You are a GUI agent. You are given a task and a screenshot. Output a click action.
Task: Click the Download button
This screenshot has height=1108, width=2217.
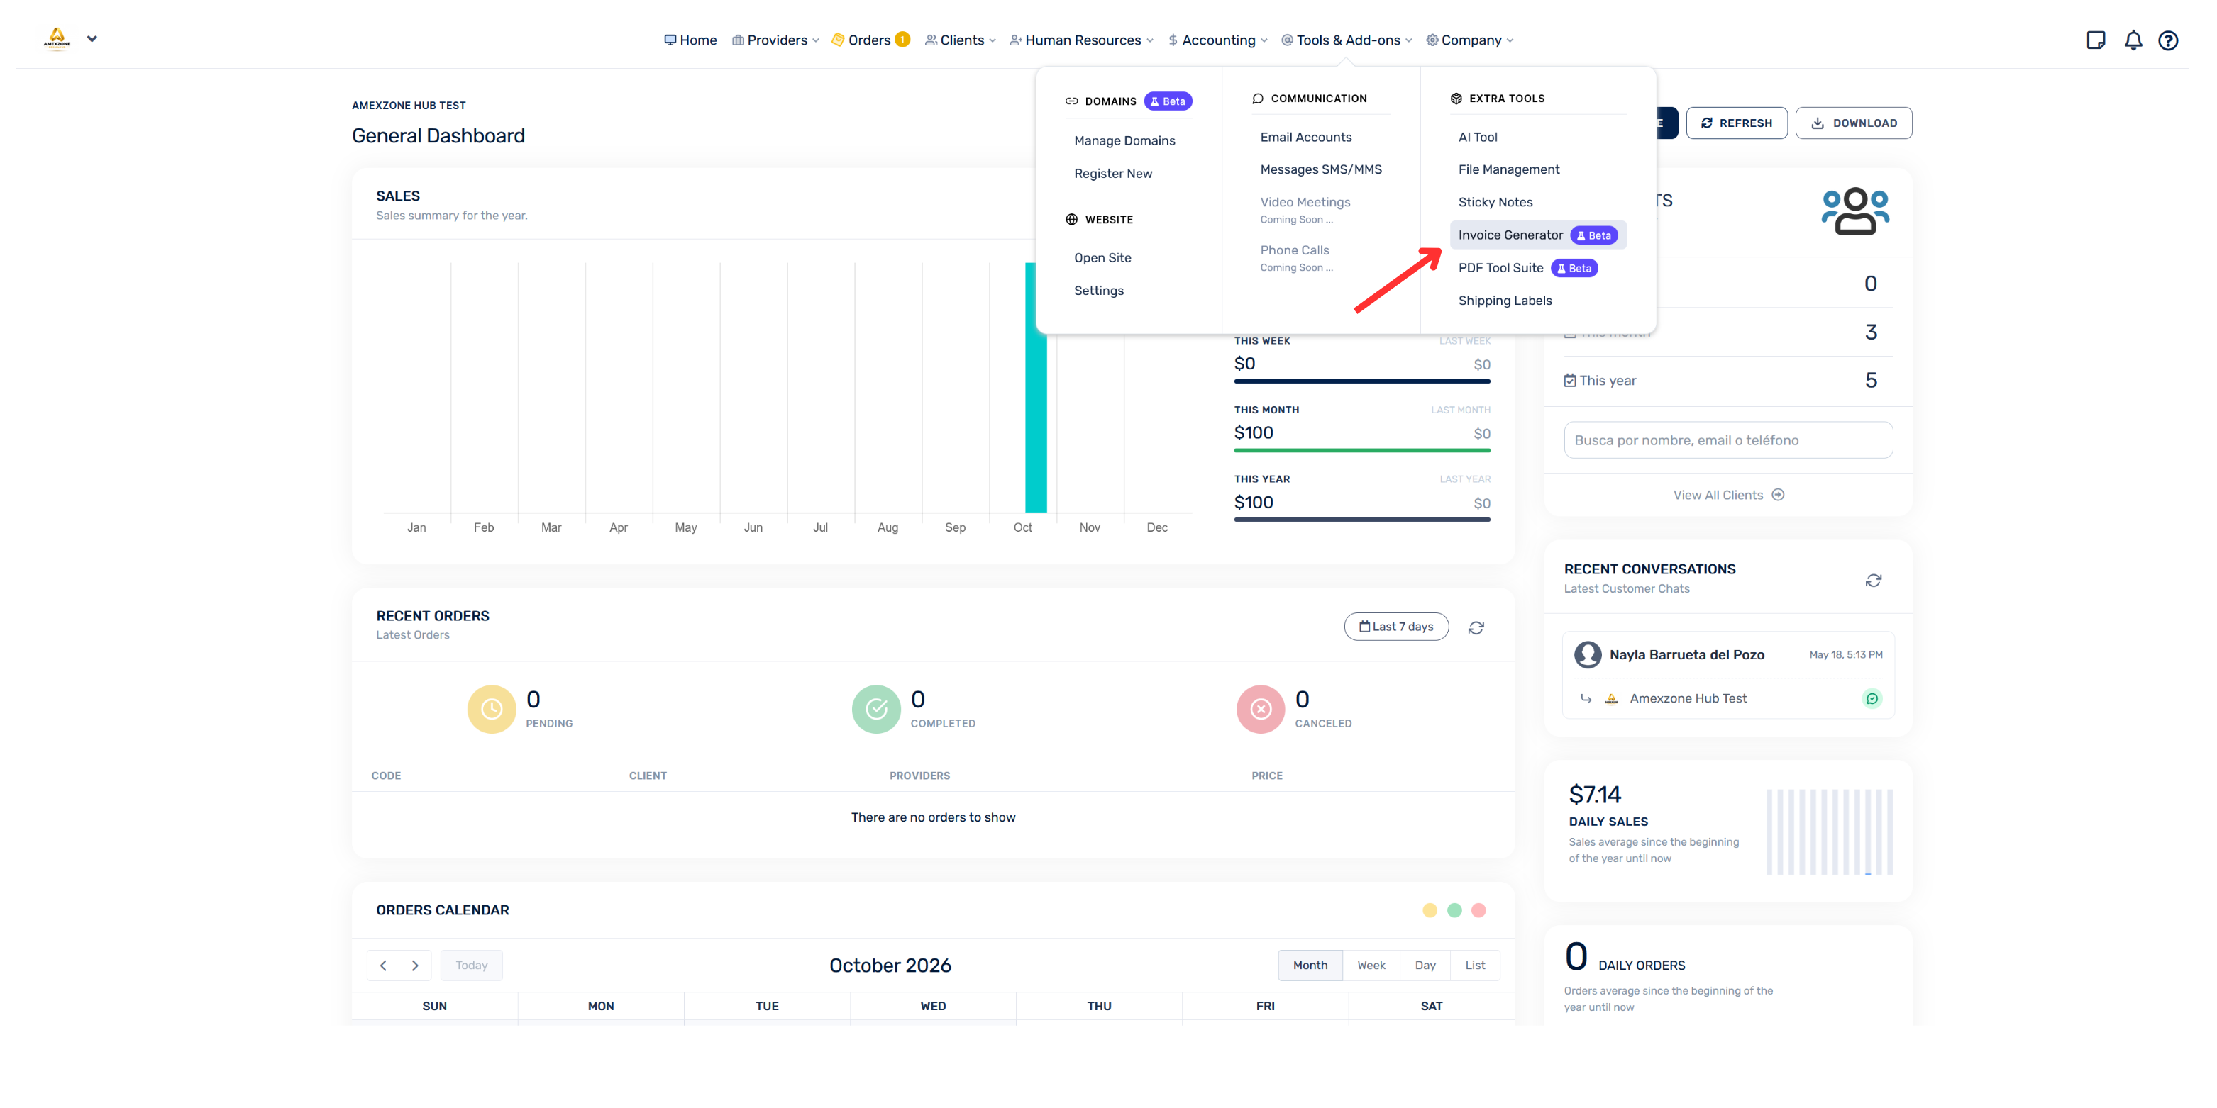point(1853,123)
